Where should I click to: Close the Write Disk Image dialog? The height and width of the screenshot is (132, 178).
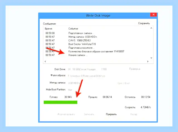tap(154, 15)
